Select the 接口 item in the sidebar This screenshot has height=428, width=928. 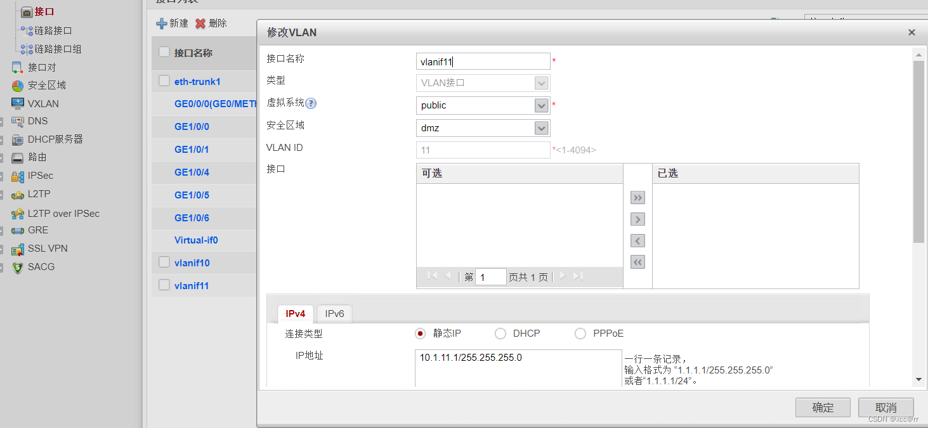click(x=43, y=11)
